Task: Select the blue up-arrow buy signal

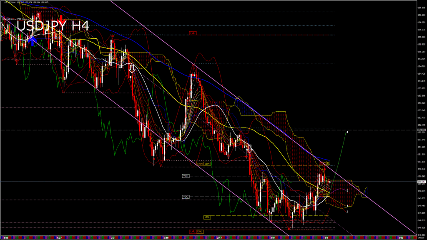Action: (x=33, y=41)
